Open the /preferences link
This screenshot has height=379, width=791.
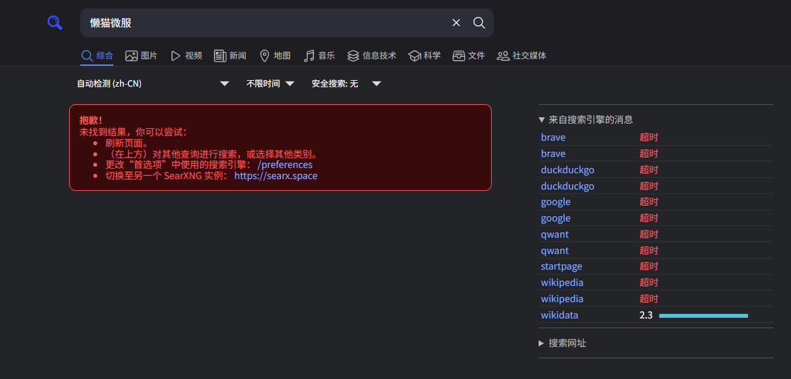tap(285, 165)
